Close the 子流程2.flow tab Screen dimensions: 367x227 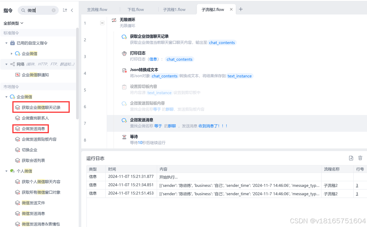231,9
